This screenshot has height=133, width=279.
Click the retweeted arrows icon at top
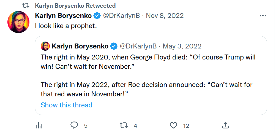click(26, 6)
